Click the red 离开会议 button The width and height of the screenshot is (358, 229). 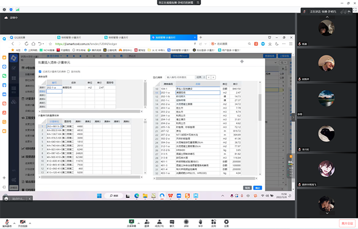click(347, 223)
